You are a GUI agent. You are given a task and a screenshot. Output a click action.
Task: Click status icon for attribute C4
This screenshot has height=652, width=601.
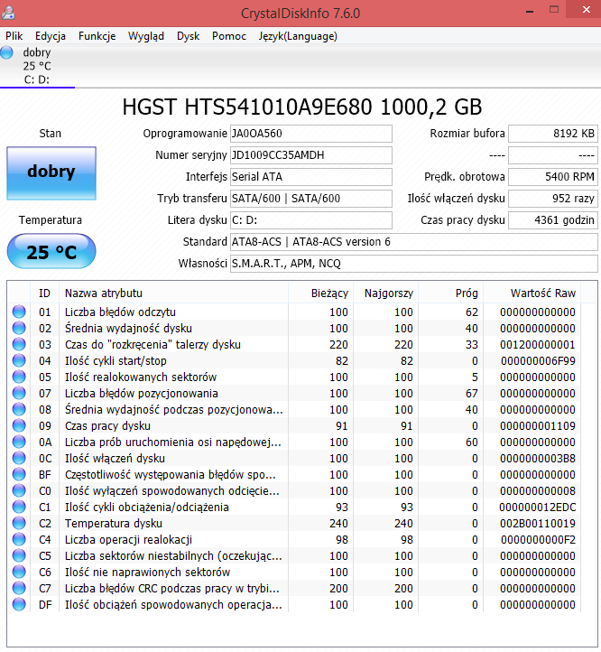click(x=19, y=539)
